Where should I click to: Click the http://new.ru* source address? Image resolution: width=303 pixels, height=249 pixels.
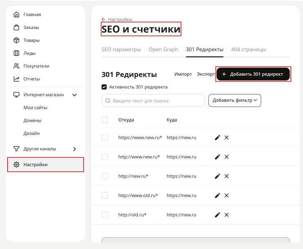(133, 176)
